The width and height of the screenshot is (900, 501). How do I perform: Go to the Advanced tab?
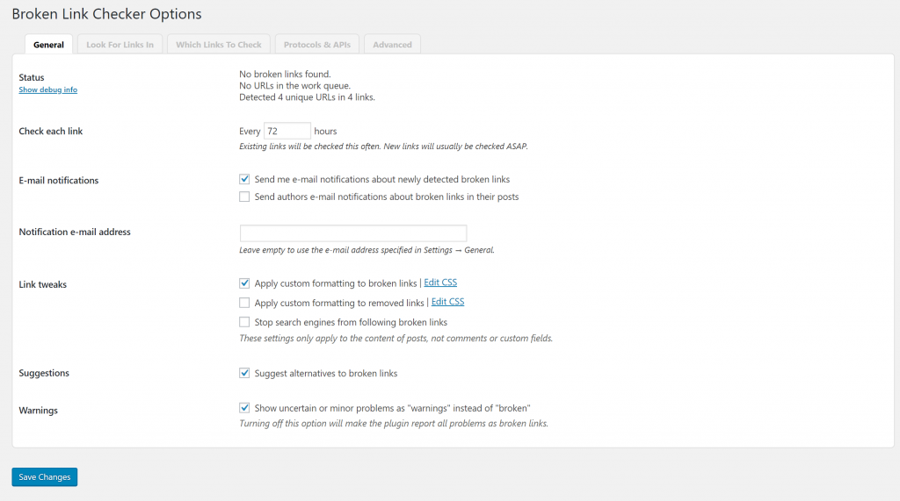pos(392,45)
